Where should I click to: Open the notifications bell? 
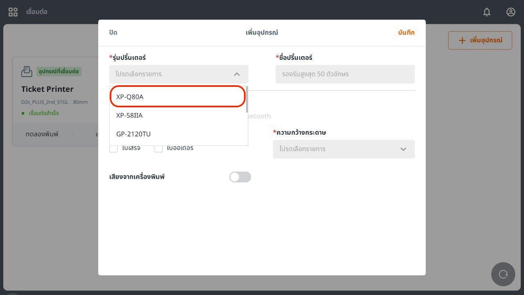tap(487, 12)
